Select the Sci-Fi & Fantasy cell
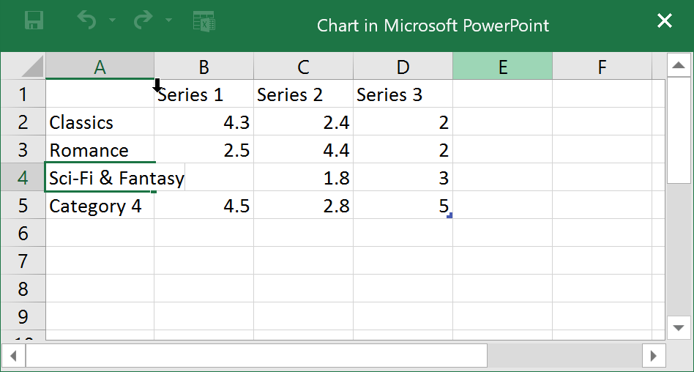The width and height of the screenshot is (694, 372). pos(100,177)
